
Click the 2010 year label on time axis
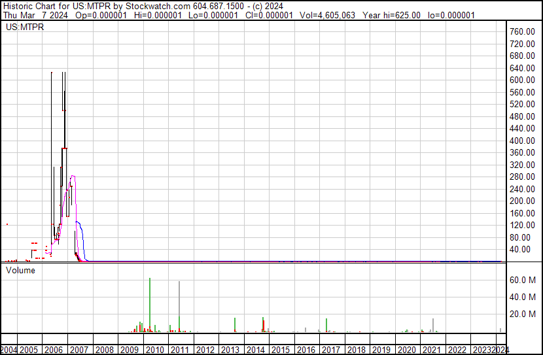[x=155, y=350]
